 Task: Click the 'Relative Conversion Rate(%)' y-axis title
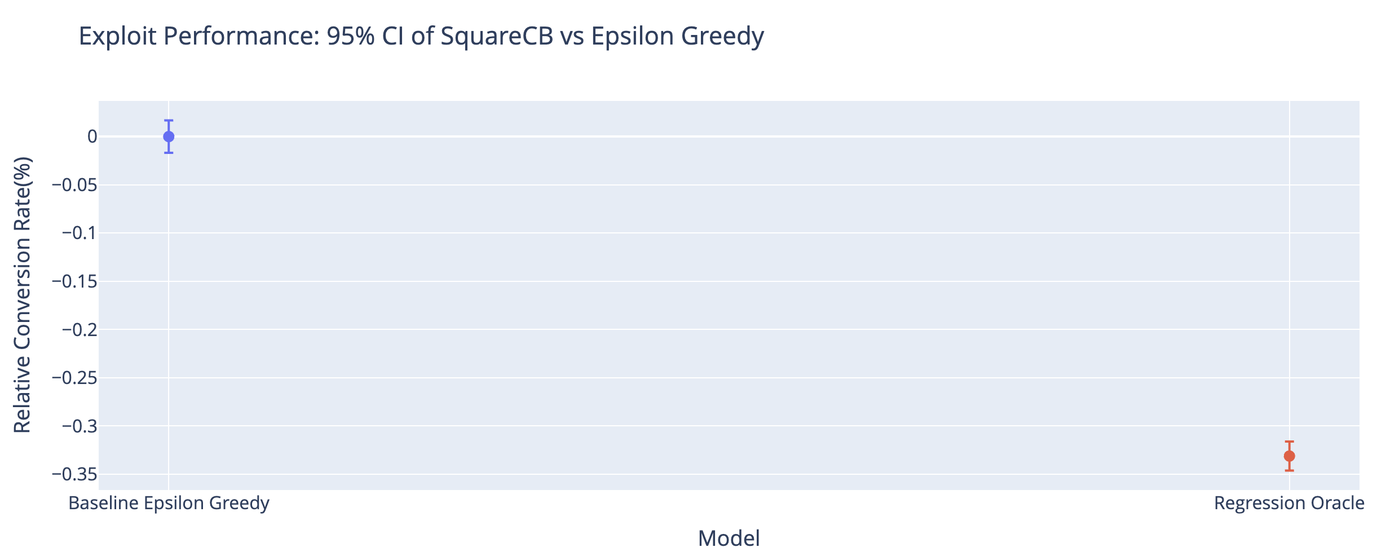point(23,295)
